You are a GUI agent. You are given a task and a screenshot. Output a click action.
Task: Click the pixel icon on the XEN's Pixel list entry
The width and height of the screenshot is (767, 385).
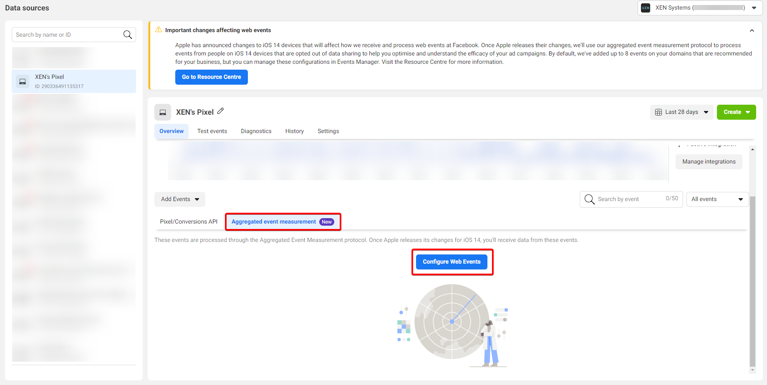pos(23,81)
